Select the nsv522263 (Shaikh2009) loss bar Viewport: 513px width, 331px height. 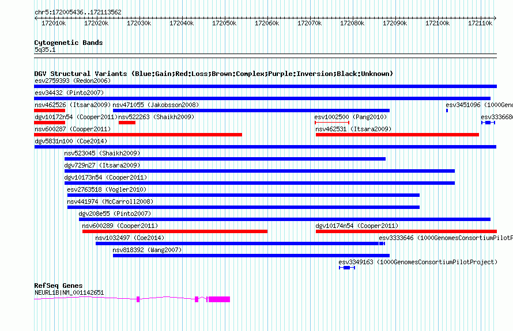click(127, 123)
